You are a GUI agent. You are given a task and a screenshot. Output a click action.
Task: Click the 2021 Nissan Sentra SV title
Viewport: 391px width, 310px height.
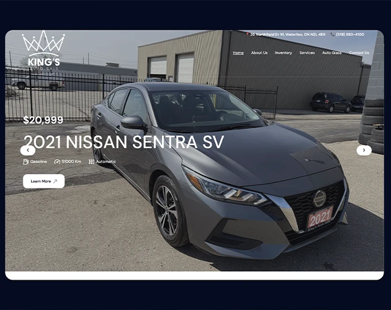tap(124, 142)
